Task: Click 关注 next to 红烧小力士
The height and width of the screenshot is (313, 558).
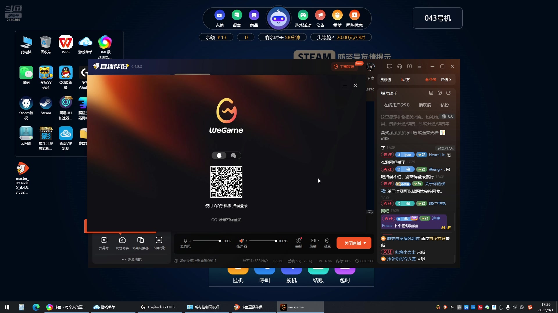Action: pyautogui.click(x=387, y=252)
